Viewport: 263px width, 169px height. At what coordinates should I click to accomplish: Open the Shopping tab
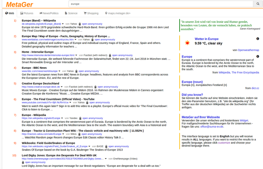tap(91, 13)
